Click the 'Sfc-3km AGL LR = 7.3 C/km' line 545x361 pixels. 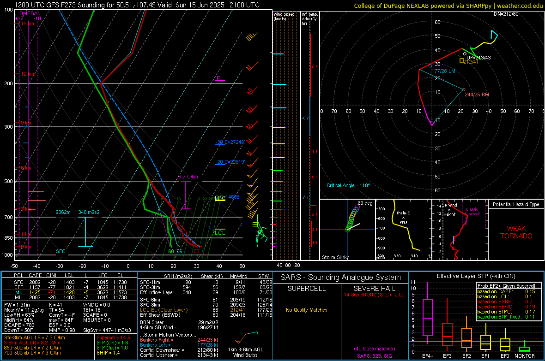point(35,337)
